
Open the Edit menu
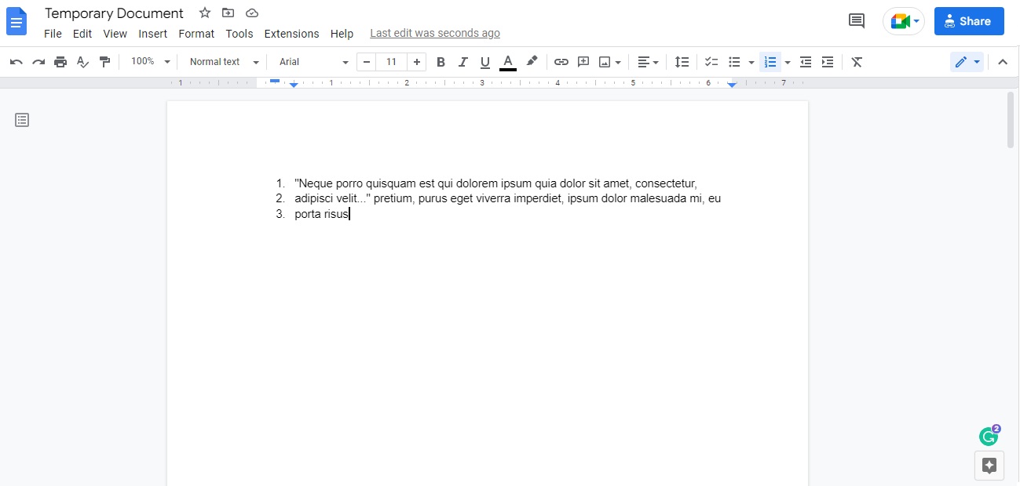82,34
